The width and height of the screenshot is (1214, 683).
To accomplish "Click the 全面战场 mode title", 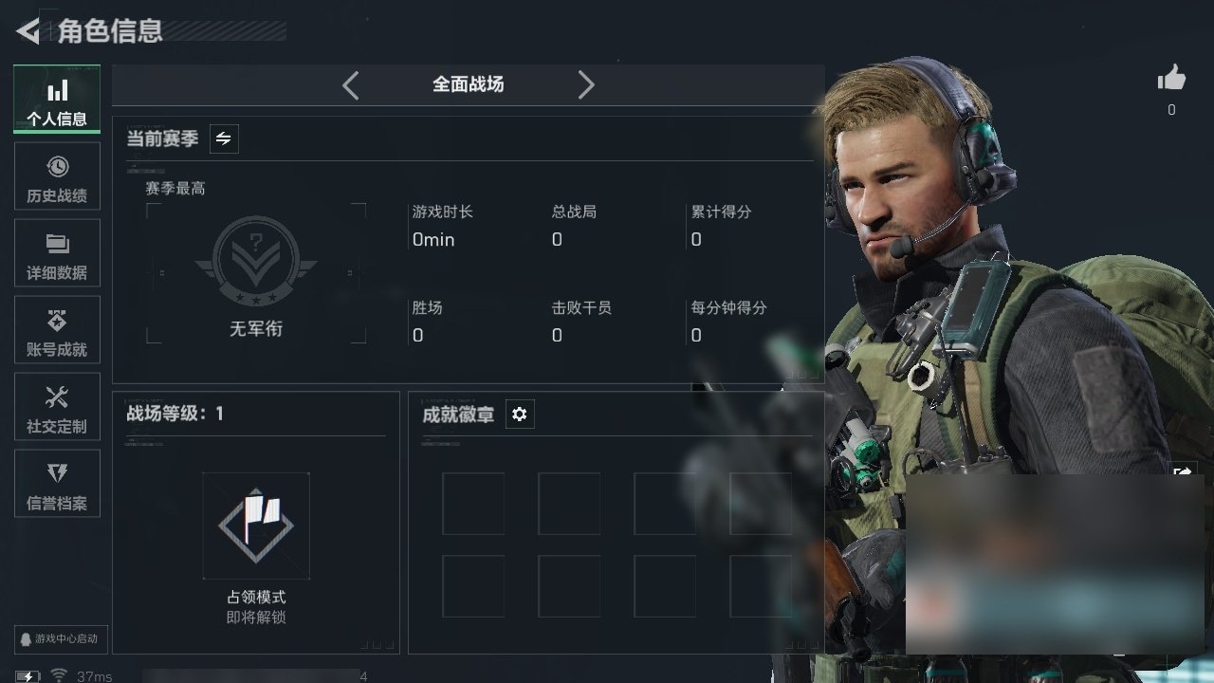I will [x=469, y=84].
